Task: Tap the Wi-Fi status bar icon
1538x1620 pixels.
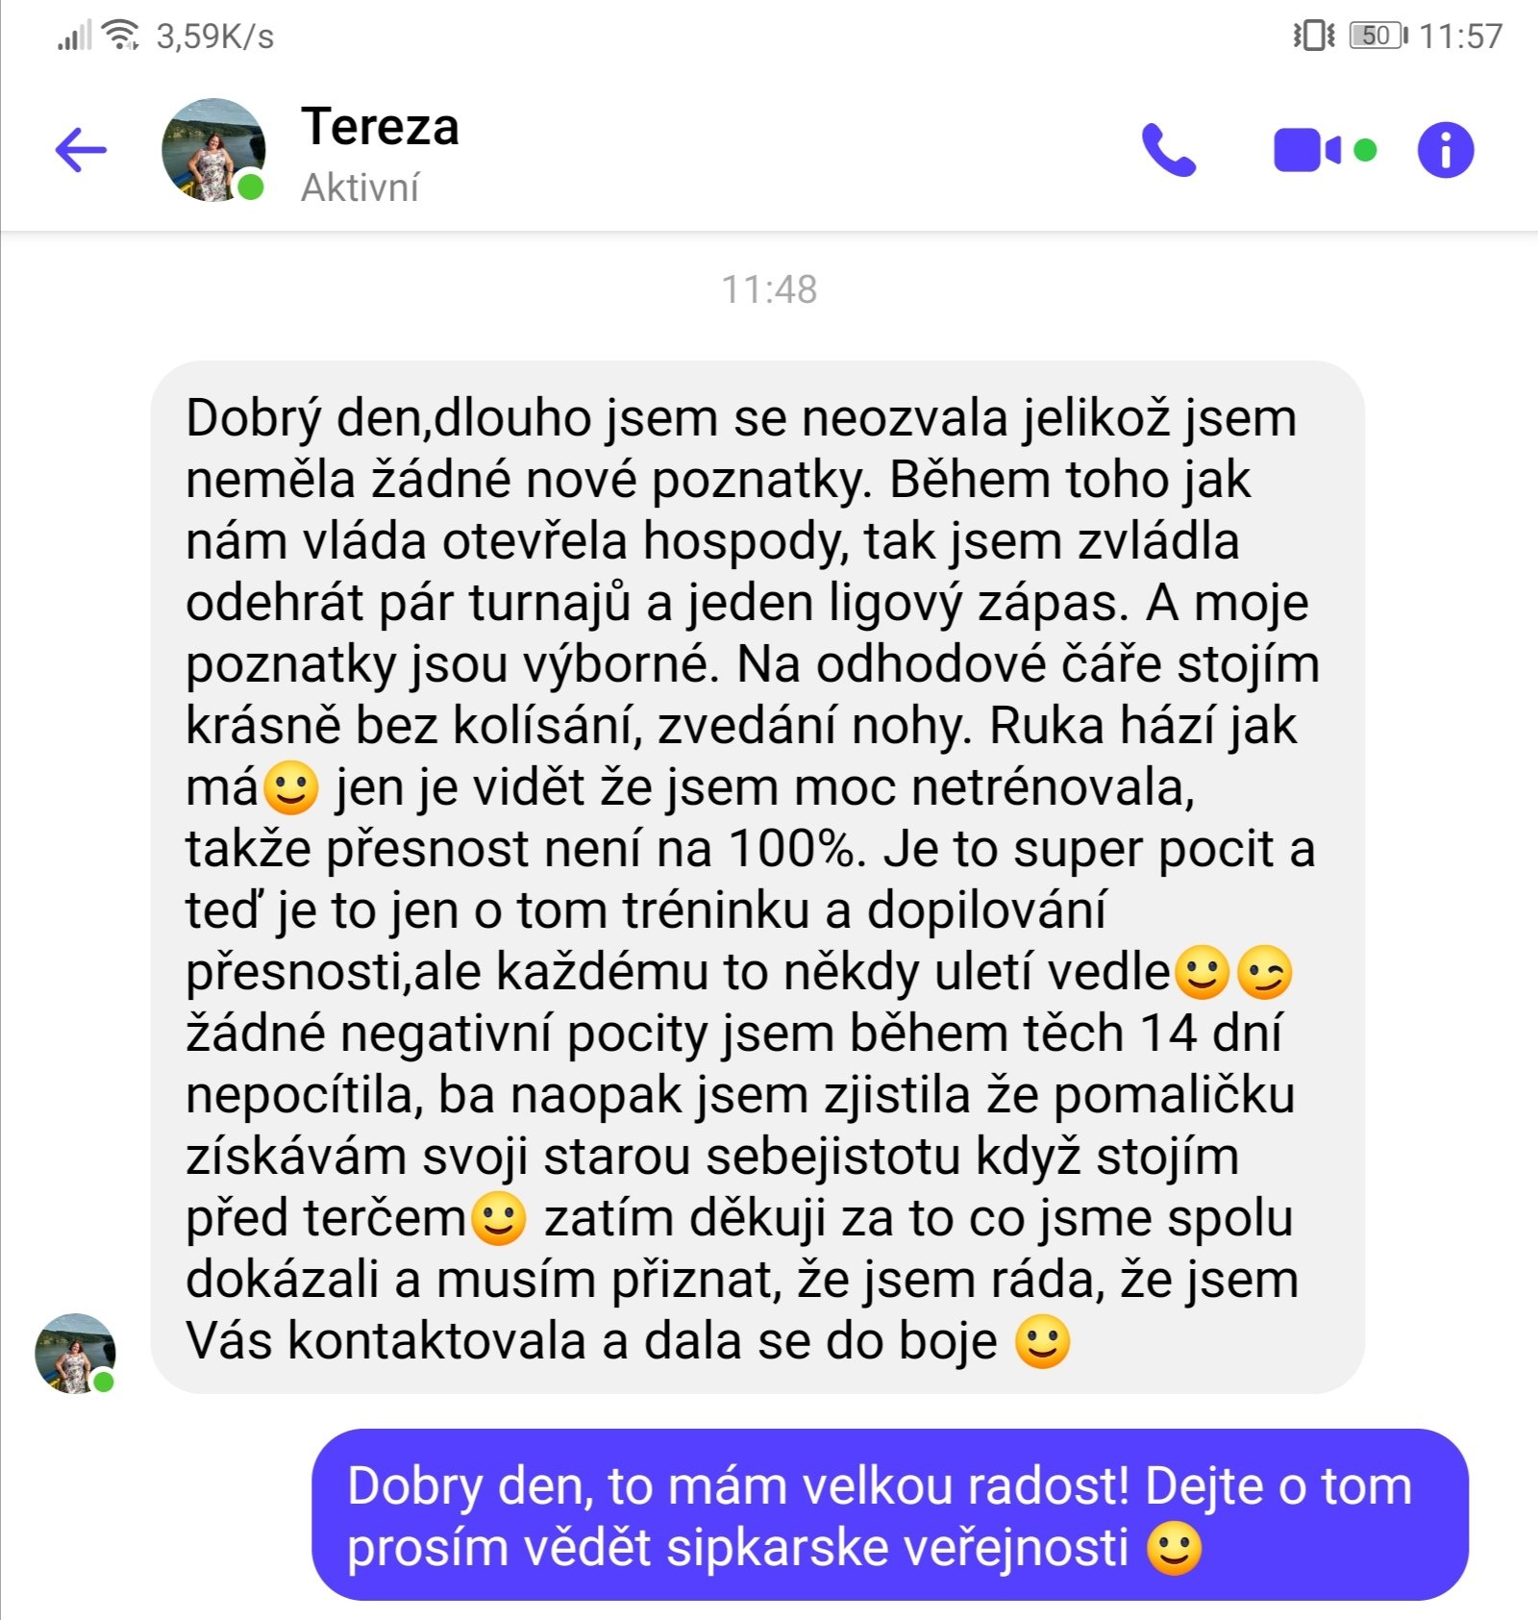Action: 121,35
